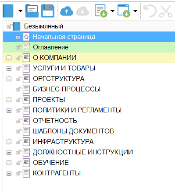
Task: Click page icon beside ИНФРАСТРУКТУРА
Action: click(26, 142)
